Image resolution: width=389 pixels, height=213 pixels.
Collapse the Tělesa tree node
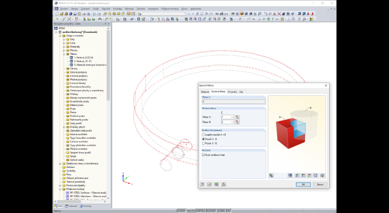[64, 54]
